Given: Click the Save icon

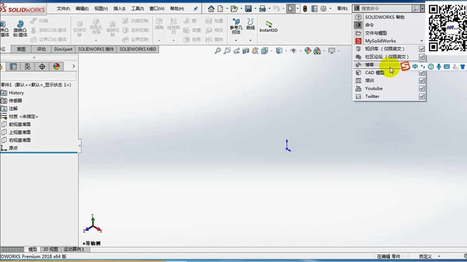Looking at the screenshot, I should [x=248, y=9].
